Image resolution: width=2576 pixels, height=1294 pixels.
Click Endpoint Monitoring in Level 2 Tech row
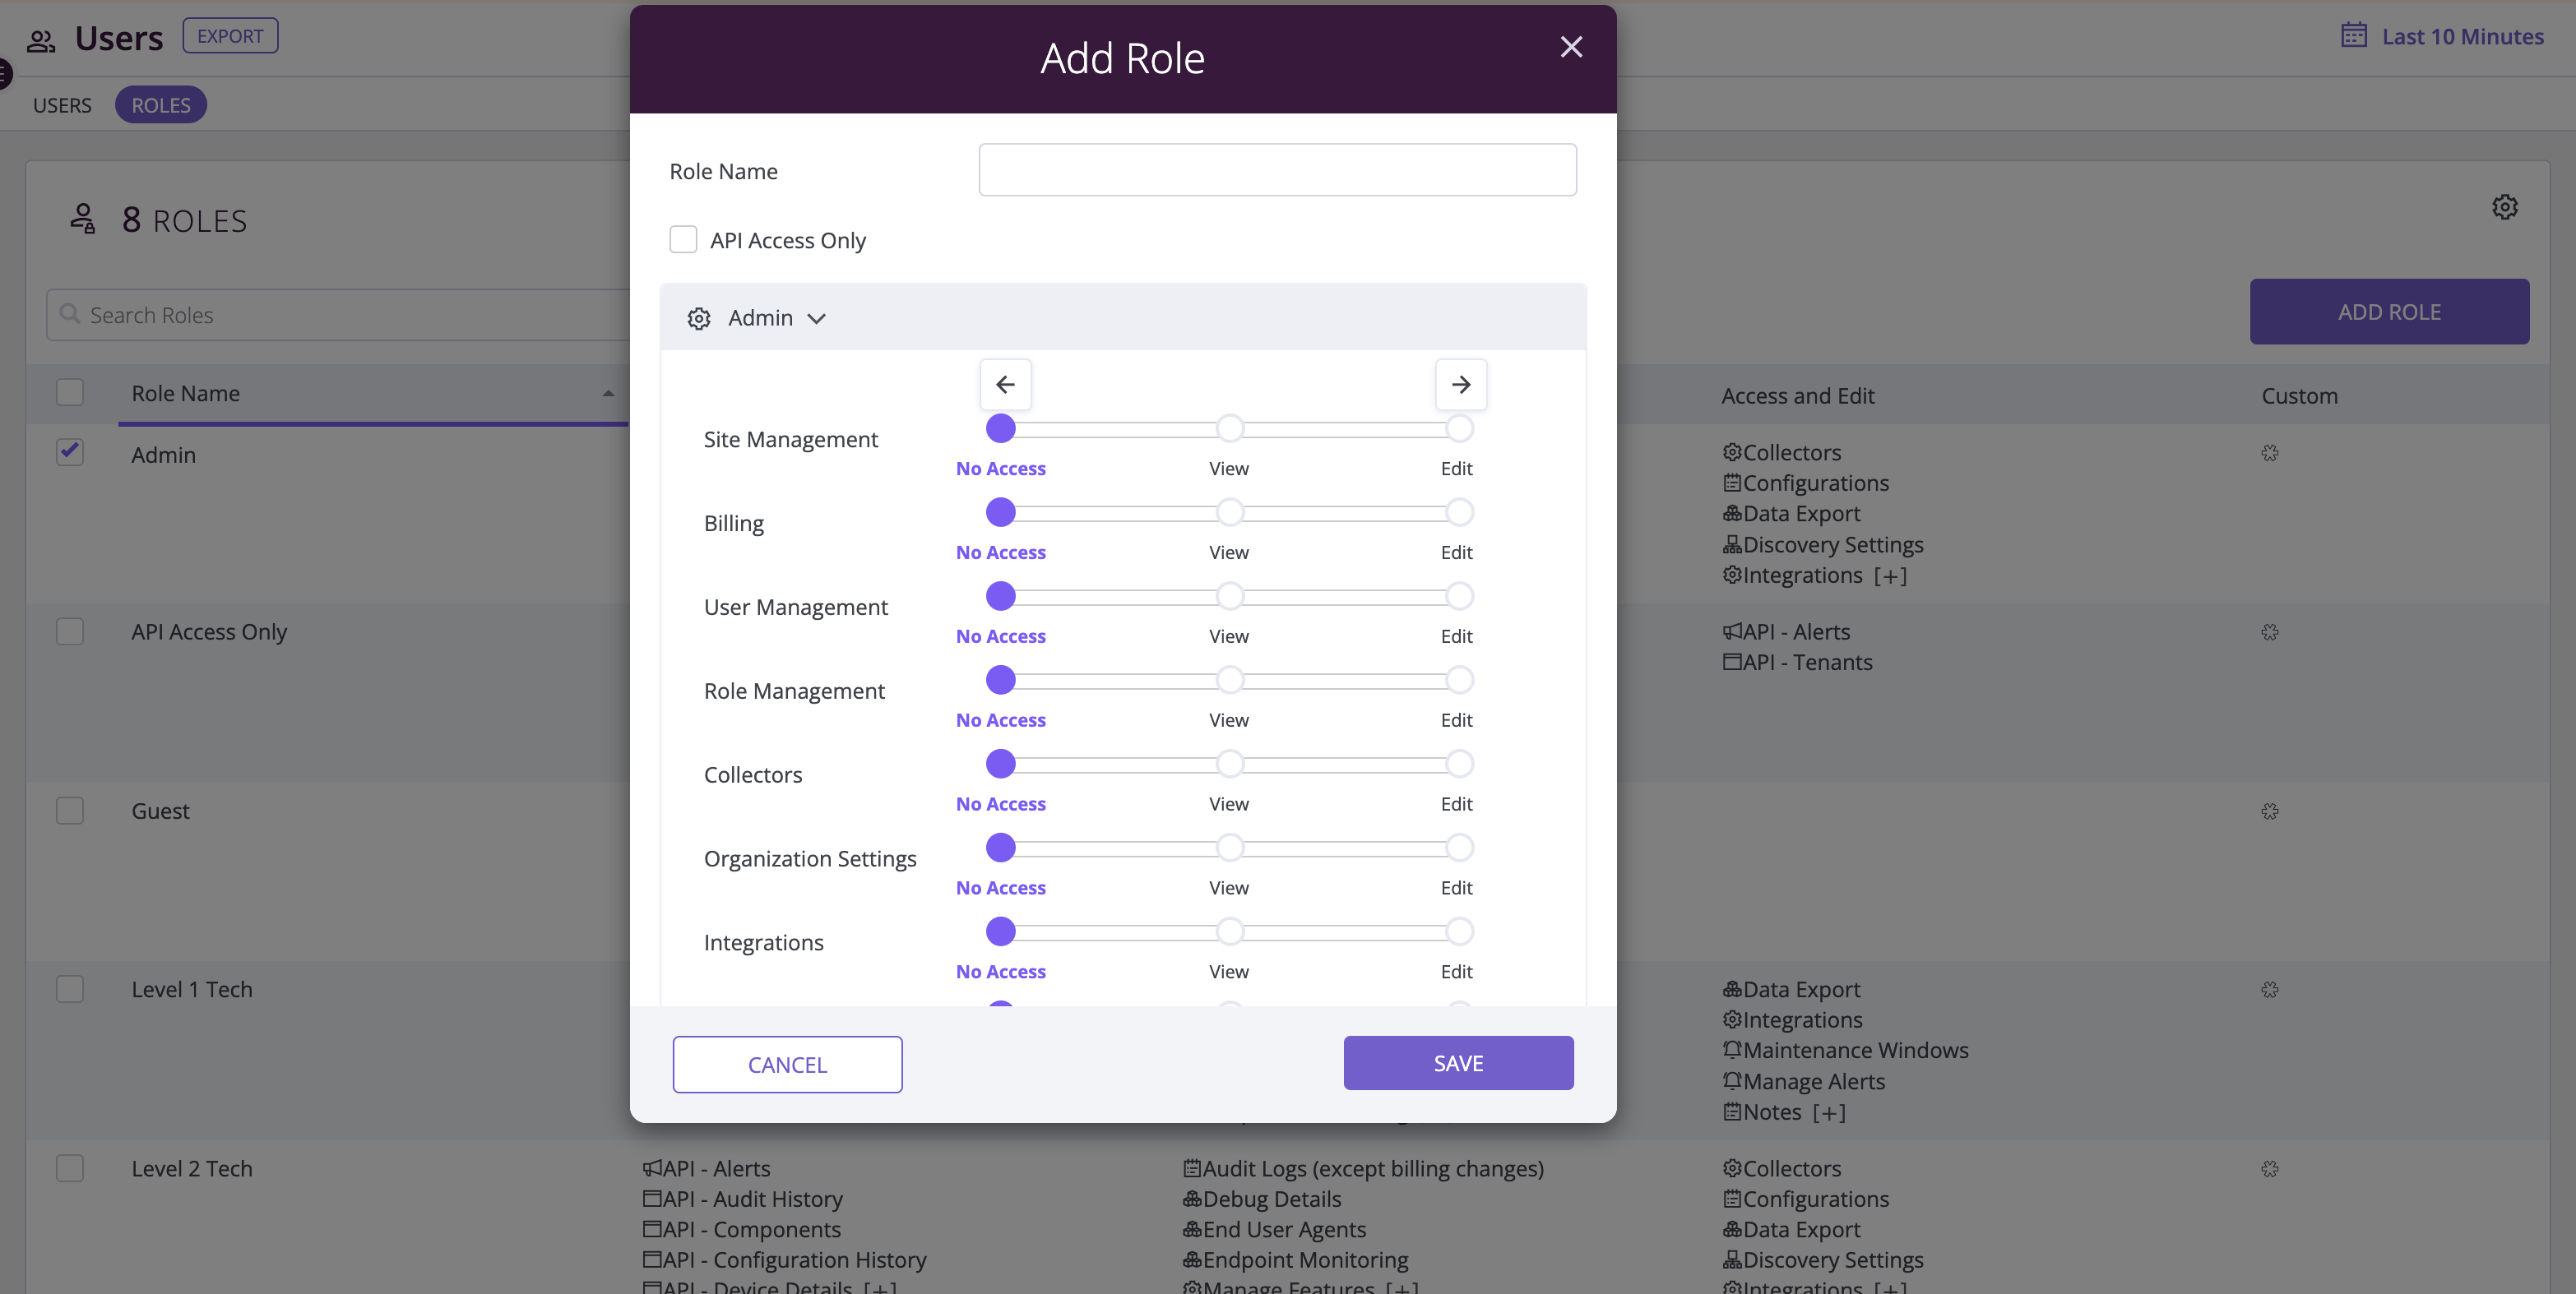click(x=1305, y=1260)
